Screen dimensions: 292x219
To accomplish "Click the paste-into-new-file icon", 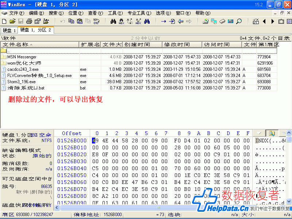I will coord(88,21).
